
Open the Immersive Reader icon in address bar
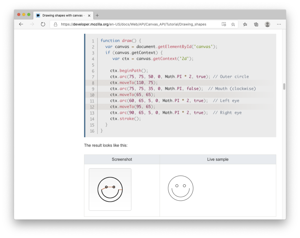point(224,24)
